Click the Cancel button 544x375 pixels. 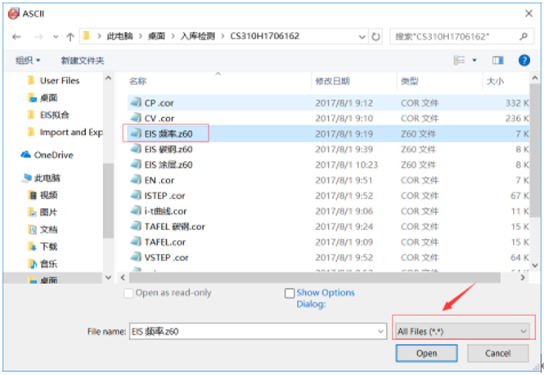(498, 353)
